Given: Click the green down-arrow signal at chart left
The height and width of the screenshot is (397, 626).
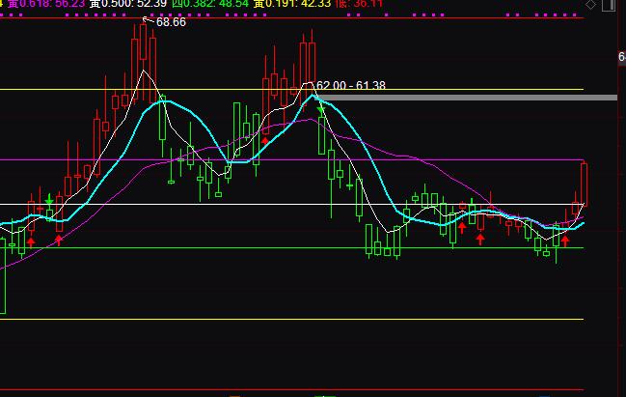Looking at the screenshot, I should 49,198.
